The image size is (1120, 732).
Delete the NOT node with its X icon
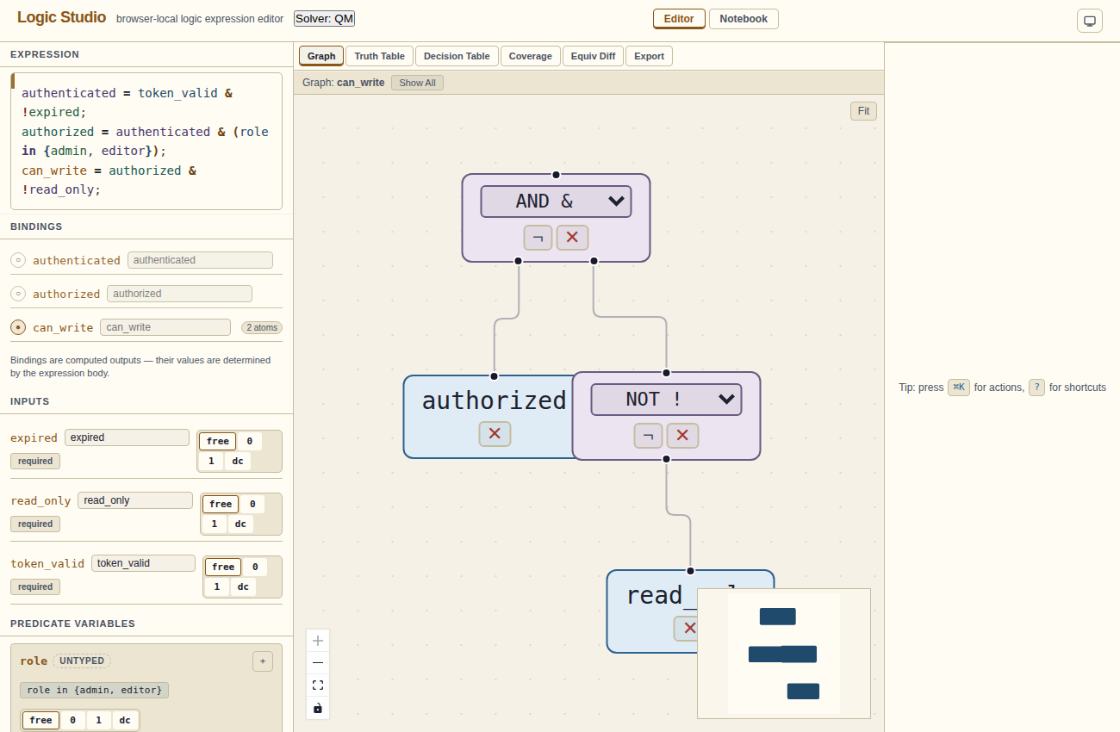(682, 436)
